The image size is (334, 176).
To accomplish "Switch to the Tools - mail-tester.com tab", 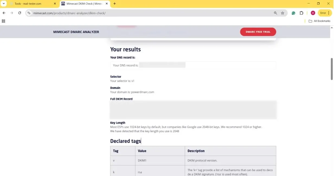I will click(x=30, y=4).
